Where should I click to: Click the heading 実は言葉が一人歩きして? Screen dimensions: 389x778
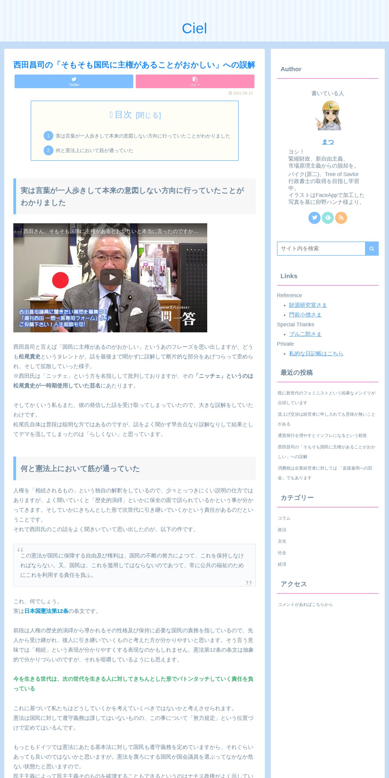click(135, 196)
